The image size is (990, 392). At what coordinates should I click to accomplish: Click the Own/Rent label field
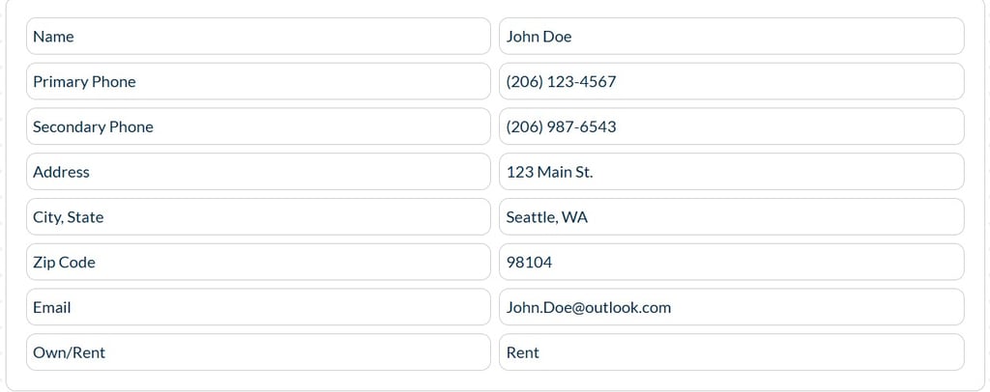(x=258, y=352)
